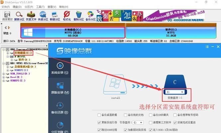Minimize the 映像总裁 window
This screenshot has width=221, height=133.
click(213, 47)
